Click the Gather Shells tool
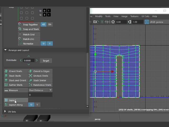 [16, 85]
